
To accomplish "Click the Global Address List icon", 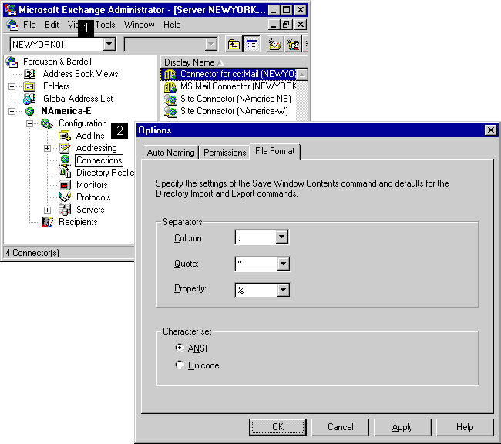I will point(30,99).
